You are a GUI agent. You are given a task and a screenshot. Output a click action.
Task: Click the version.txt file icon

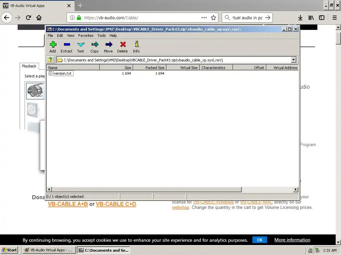(50, 73)
